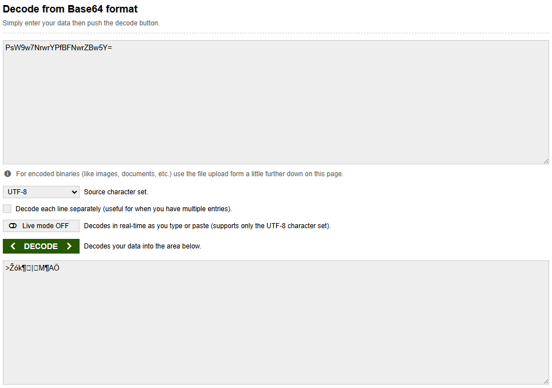The image size is (552, 388).
Task: Click the encoded string PsW9w7NrwrYPfBFNwrZBw5Y=
Action: (x=59, y=47)
